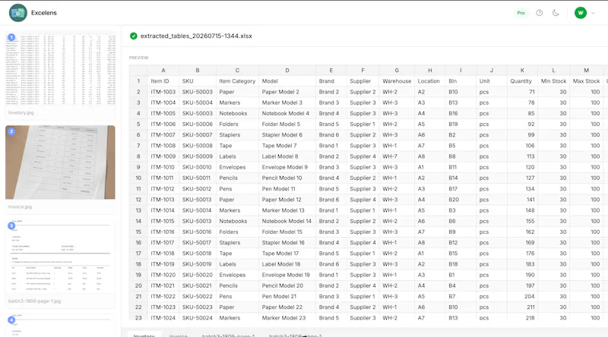Select the Envelope Model 19 cell
This screenshot has height=337, width=608.
coord(287,275)
